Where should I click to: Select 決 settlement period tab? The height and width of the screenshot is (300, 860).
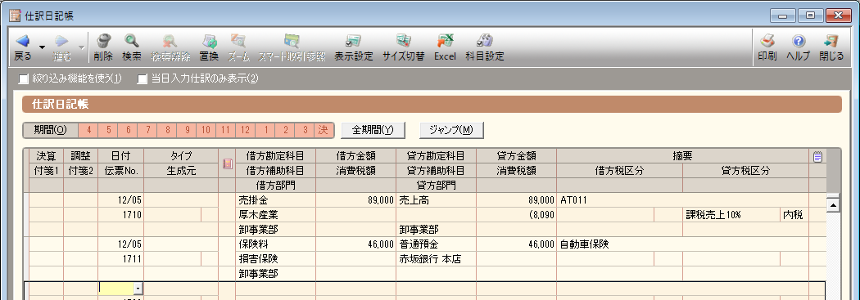tap(324, 131)
